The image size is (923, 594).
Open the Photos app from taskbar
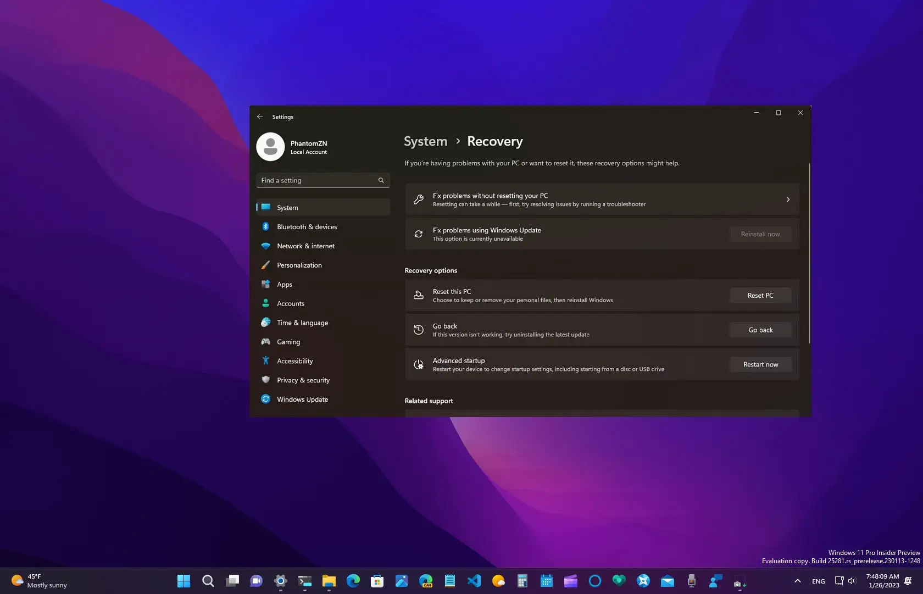point(402,581)
